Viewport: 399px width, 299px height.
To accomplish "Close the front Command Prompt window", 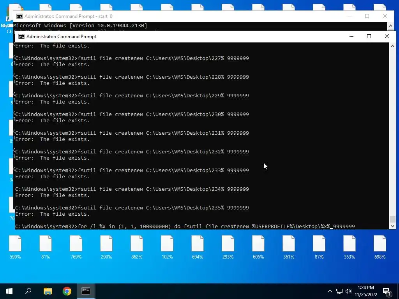I will click(x=387, y=36).
